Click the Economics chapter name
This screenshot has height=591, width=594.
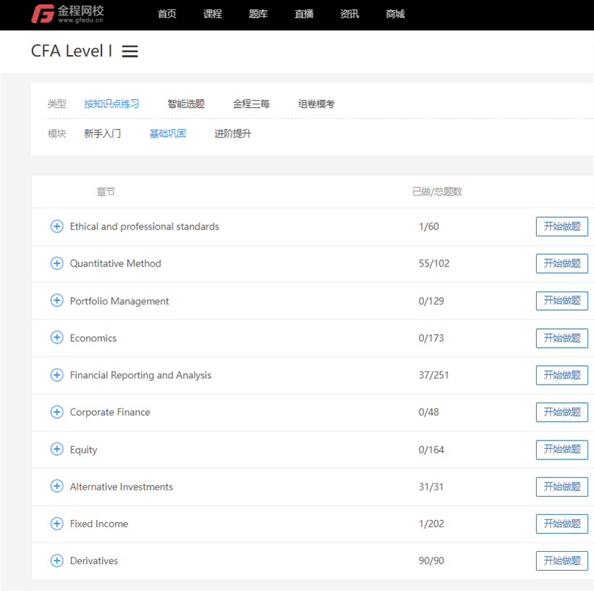pos(93,338)
